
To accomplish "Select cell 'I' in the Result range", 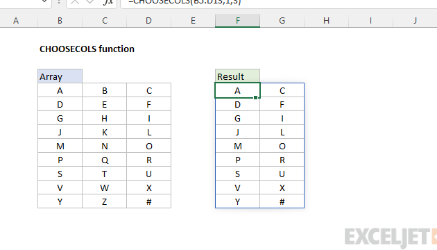I will point(282,118).
